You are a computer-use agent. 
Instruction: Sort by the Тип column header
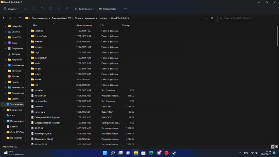111,25
